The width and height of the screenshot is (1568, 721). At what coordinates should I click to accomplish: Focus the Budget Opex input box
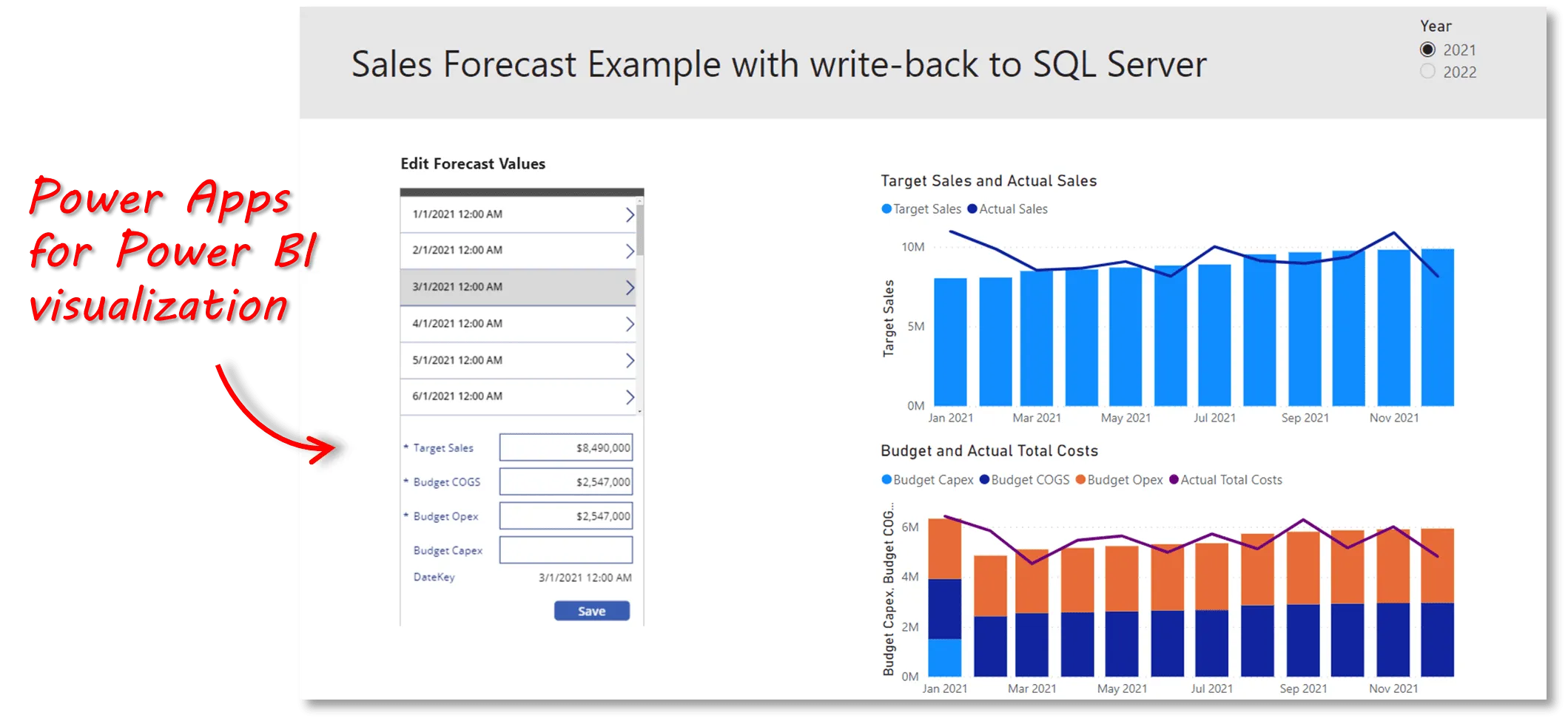[x=566, y=516]
